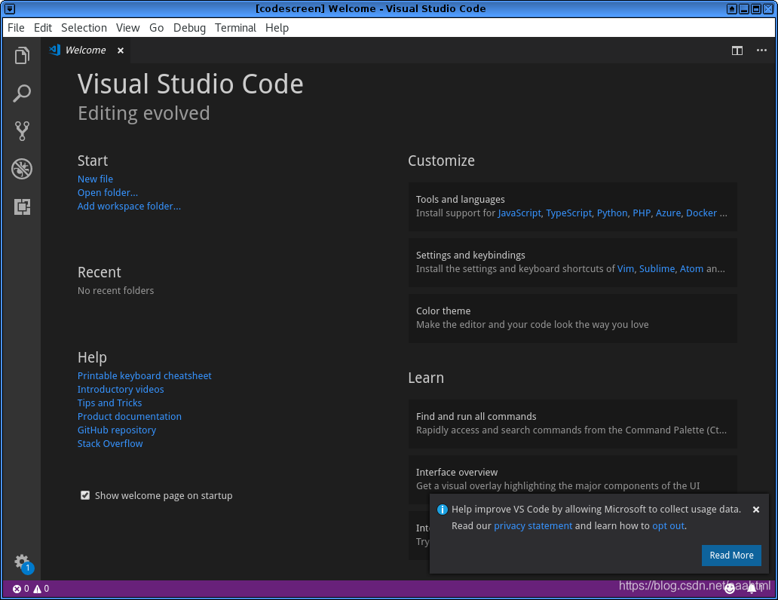Install JavaScript support link
This screenshot has height=600, width=778.
519,213
